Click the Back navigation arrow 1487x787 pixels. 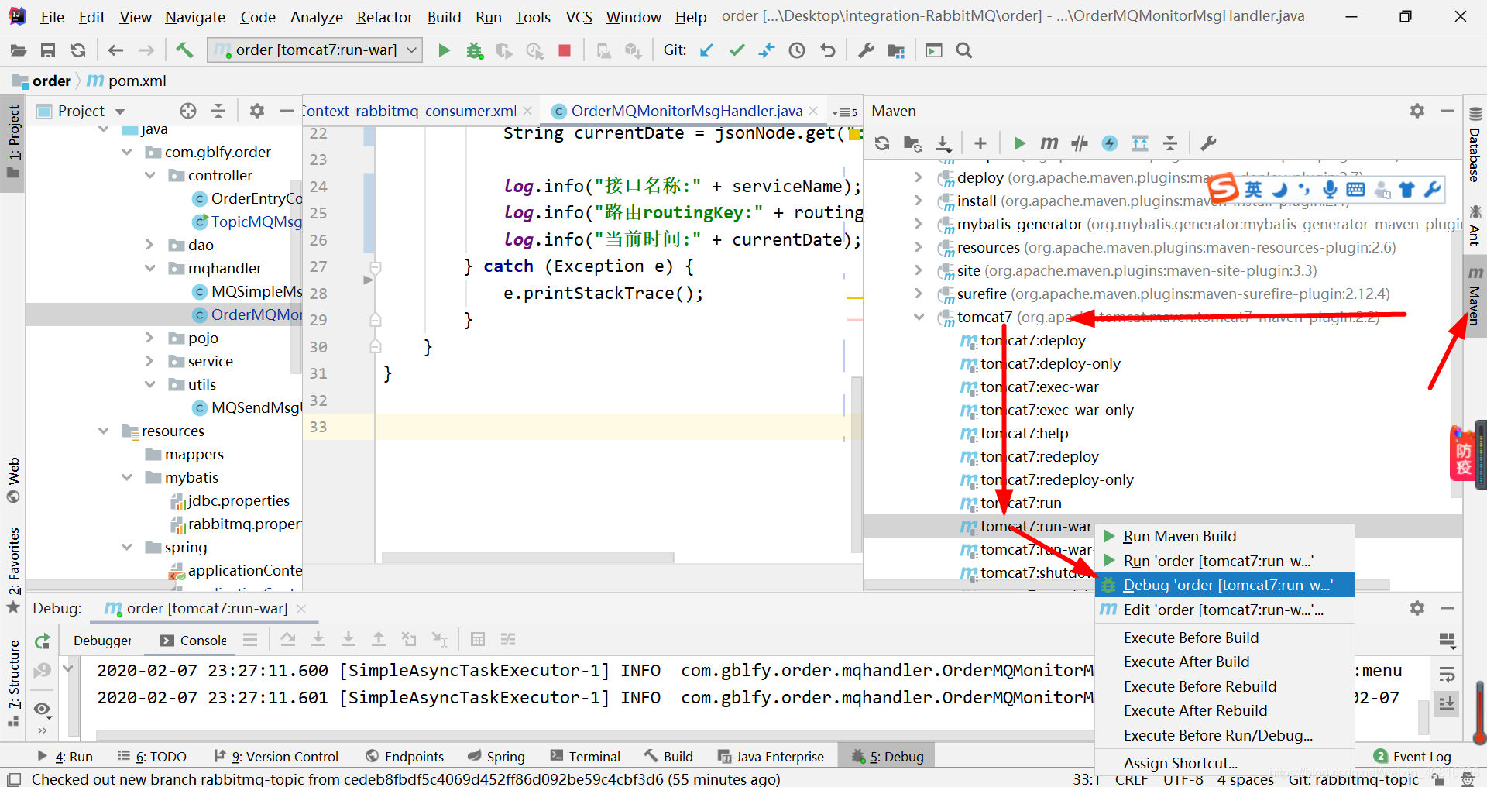click(x=115, y=50)
